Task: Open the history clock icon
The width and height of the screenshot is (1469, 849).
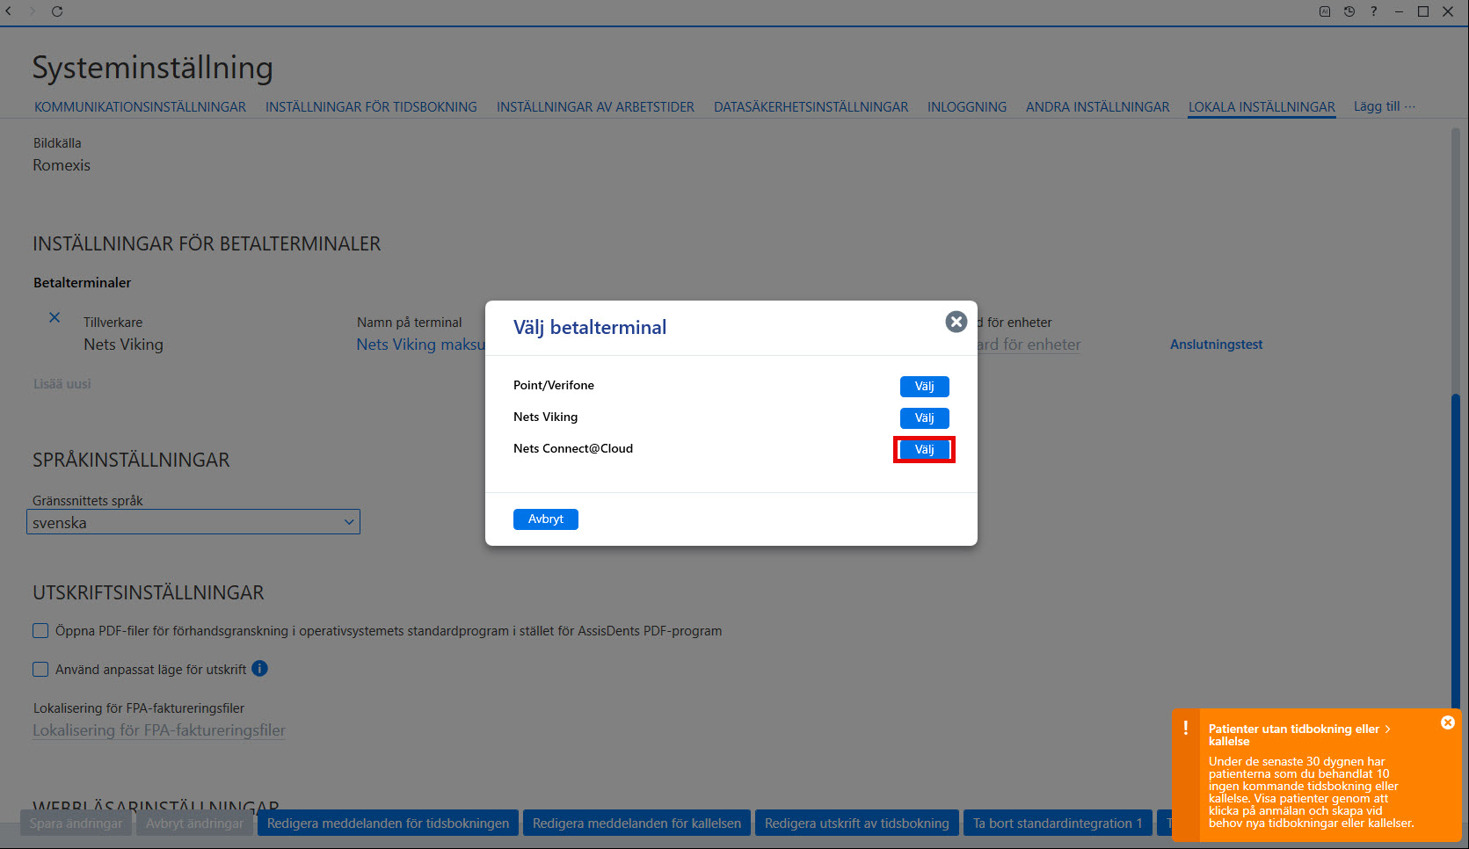Action: point(1349,11)
